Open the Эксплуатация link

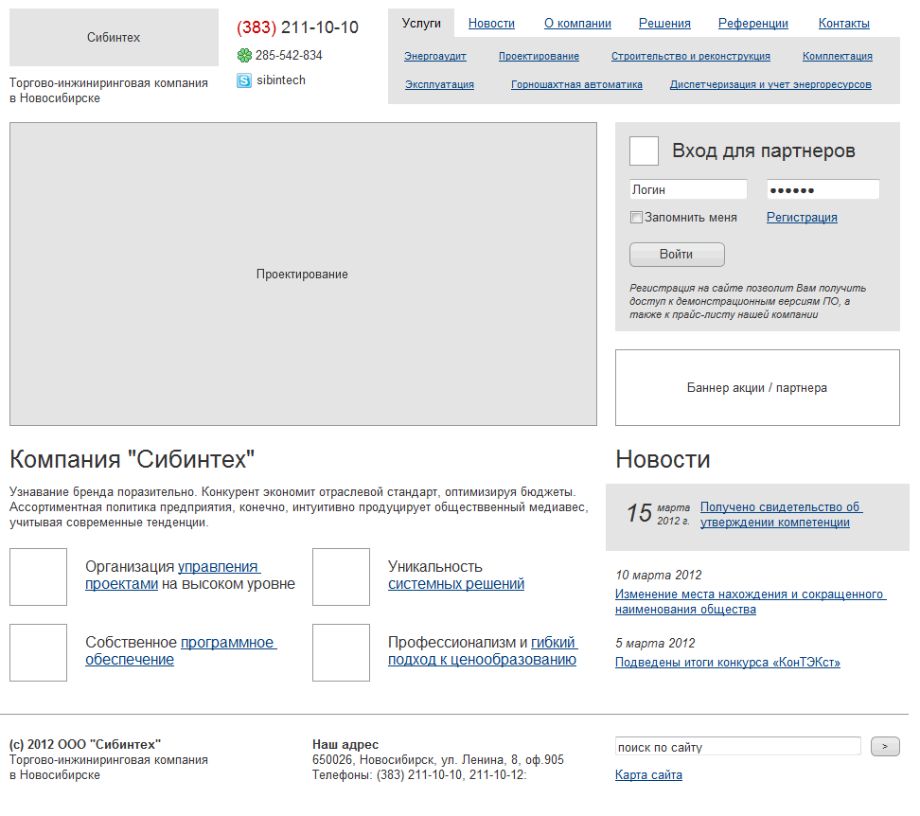[439, 84]
